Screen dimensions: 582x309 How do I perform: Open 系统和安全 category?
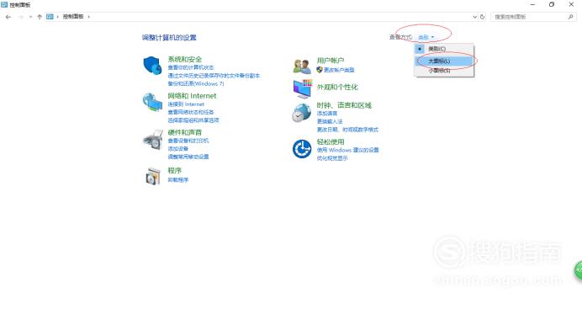(184, 59)
